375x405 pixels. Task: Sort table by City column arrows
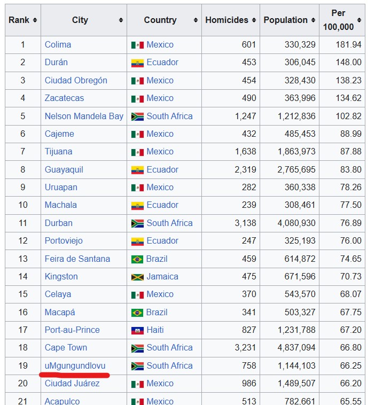coord(121,20)
